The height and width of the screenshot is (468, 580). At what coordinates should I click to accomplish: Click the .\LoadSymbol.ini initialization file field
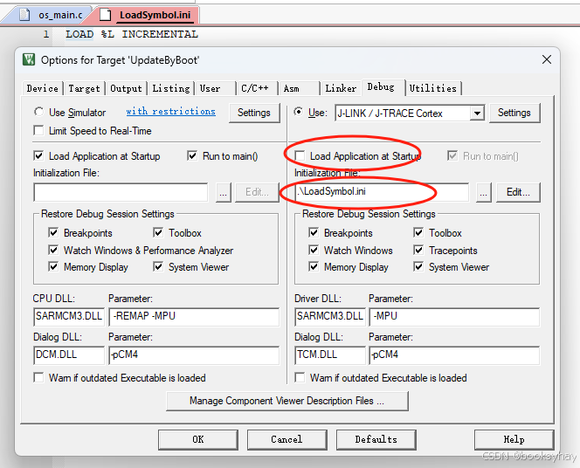[382, 192]
